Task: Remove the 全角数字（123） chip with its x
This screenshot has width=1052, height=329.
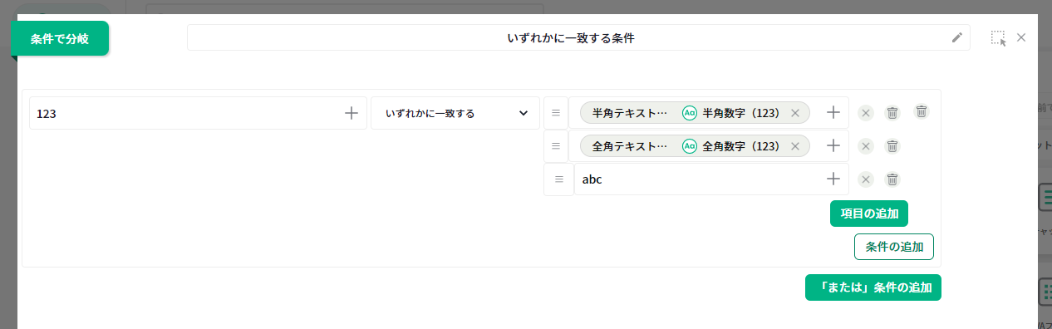Action: 794,146
